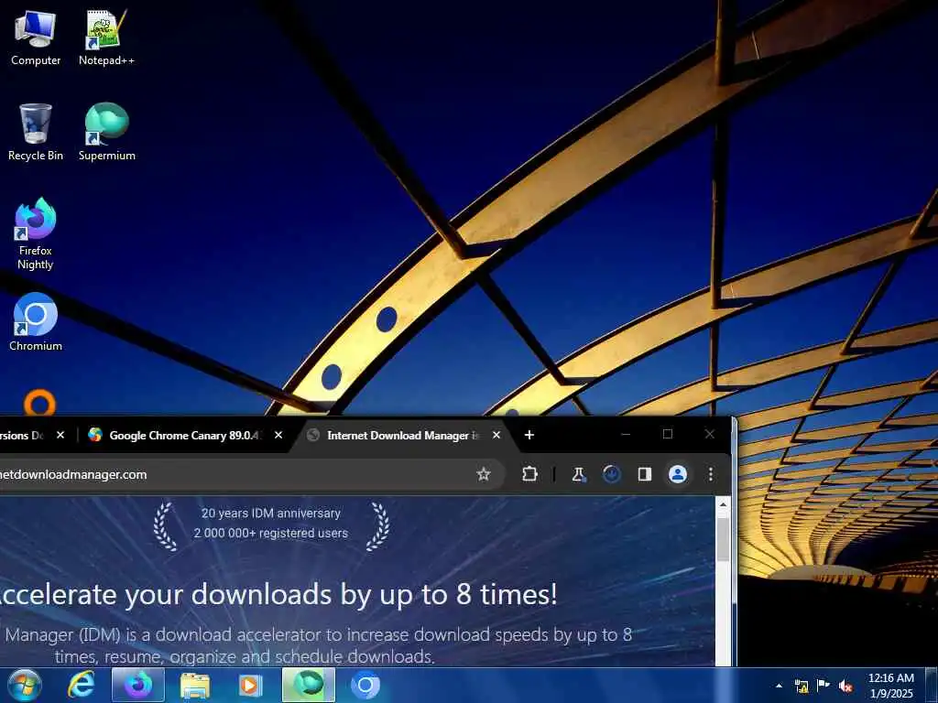Select the Firefox Nightly desktop shortcut
This screenshot has height=703, width=938.
click(36, 234)
